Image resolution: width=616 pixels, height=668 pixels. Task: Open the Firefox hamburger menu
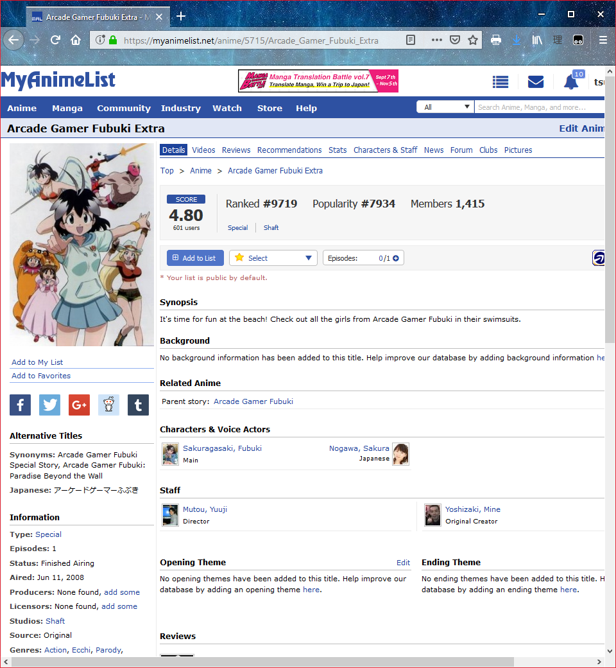pyautogui.click(x=603, y=40)
